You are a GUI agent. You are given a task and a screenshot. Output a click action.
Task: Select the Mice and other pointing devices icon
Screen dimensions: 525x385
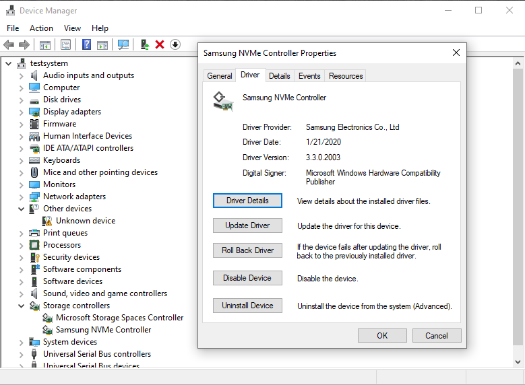click(34, 172)
